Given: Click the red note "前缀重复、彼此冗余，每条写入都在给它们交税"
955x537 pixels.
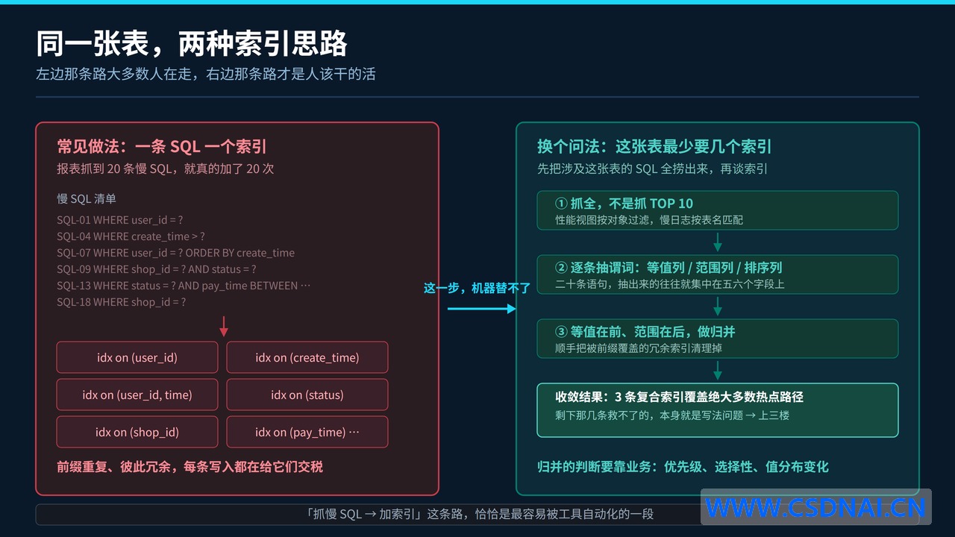Looking at the screenshot, I should (x=190, y=467).
